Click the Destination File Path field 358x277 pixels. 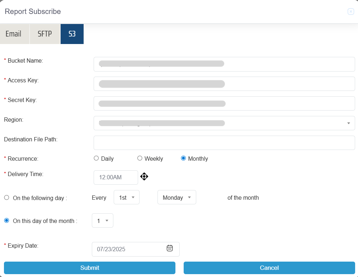[x=224, y=143]
